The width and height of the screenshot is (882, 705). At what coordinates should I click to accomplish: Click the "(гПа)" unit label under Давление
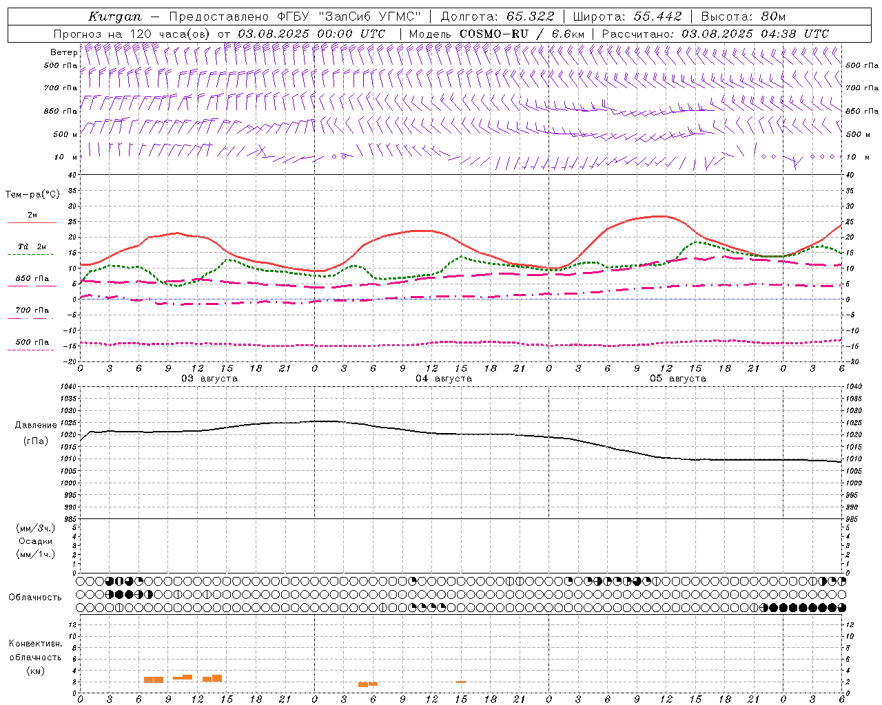point(36,441)
